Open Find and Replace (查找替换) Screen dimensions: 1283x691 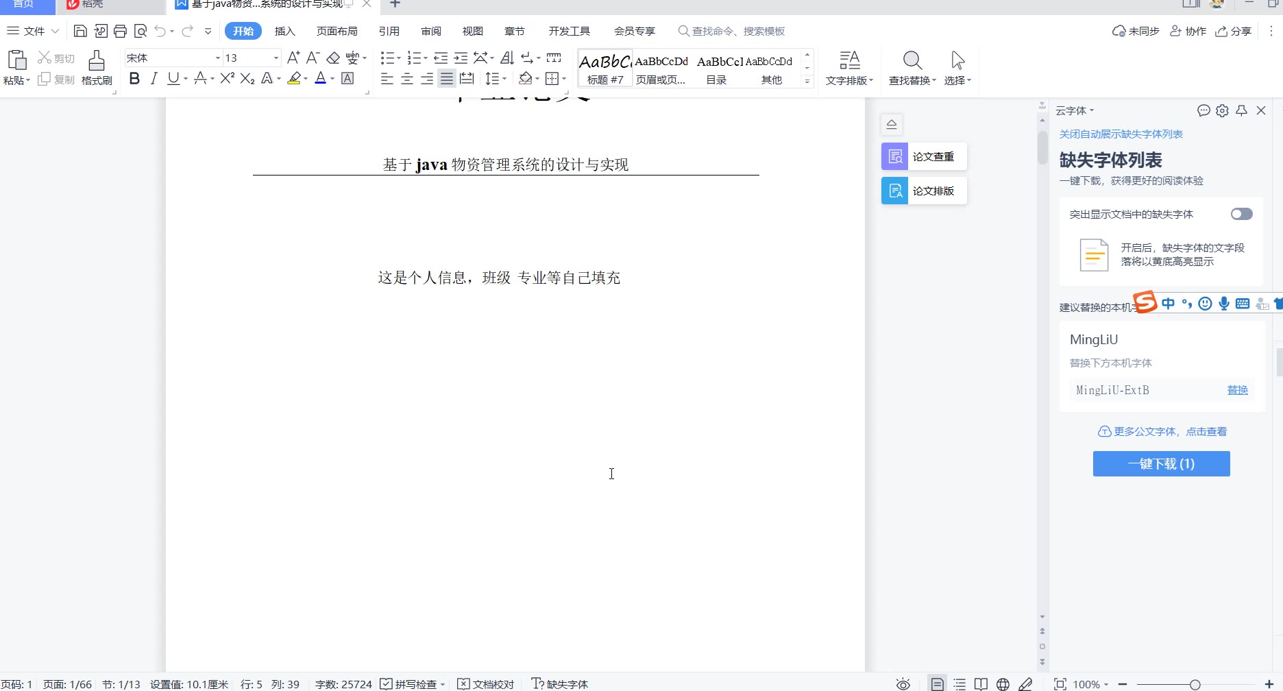tap(912, 68)
